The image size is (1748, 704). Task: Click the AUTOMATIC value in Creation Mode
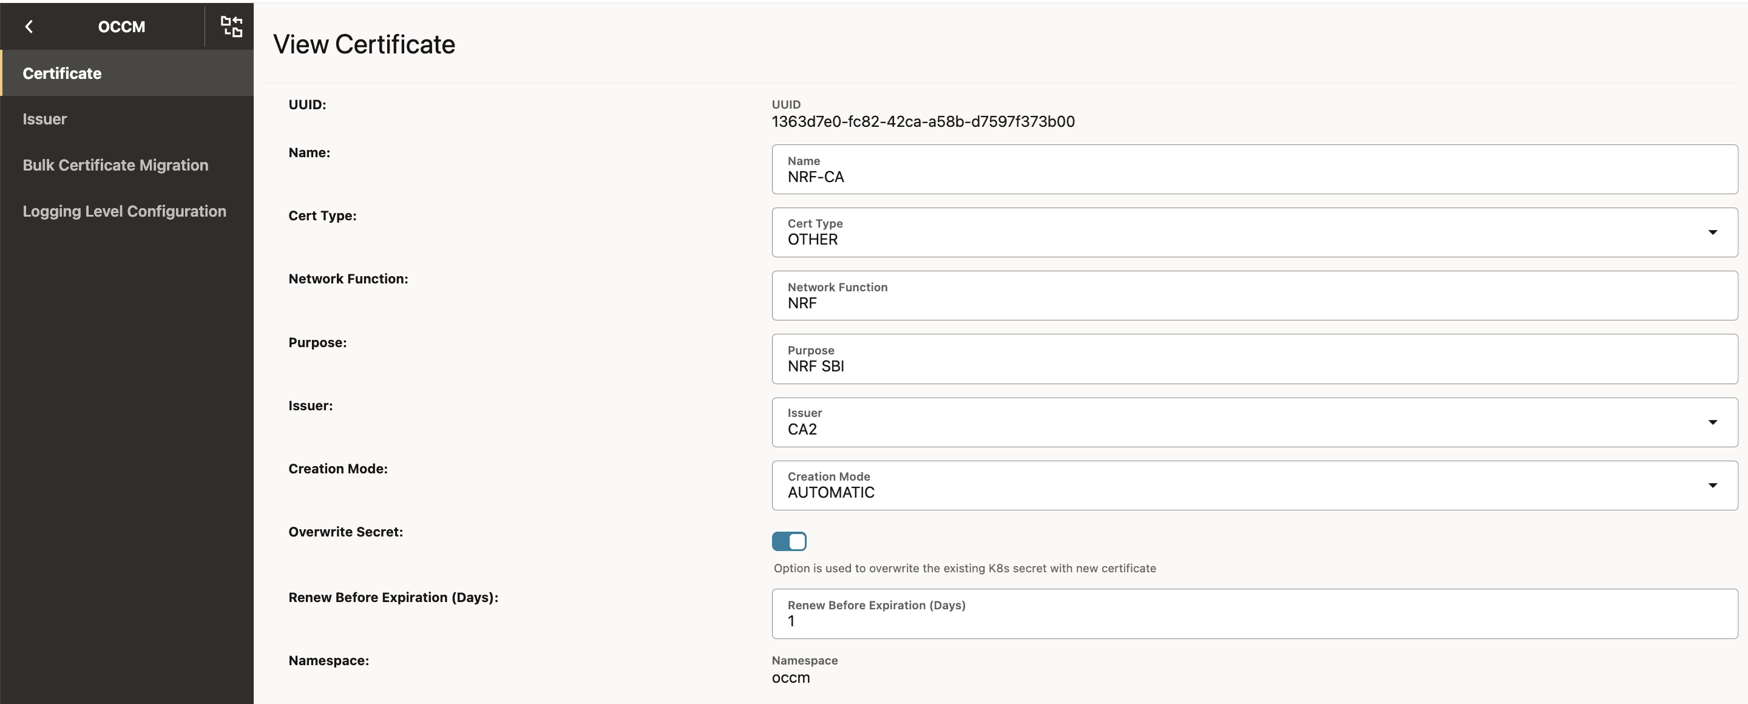[830, 493]
